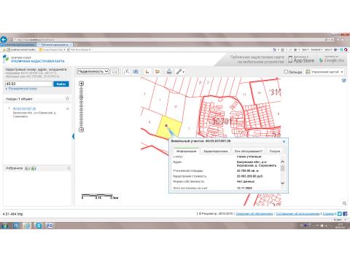Click the overview map toggle icon bottom-right

[x=344, y=203]
